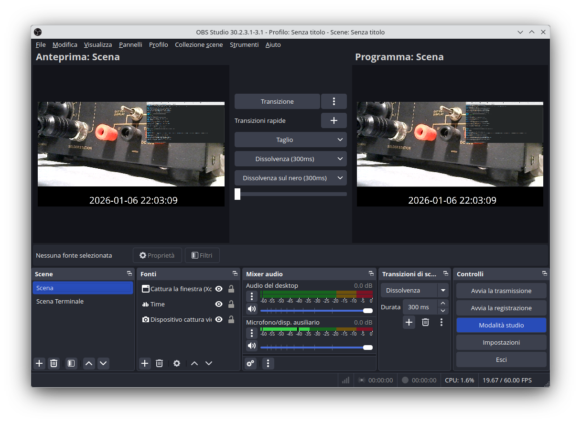Viewport: 581px width, 424px height.
Task: Delete the configurable transition trash icon
Action: 425,322
